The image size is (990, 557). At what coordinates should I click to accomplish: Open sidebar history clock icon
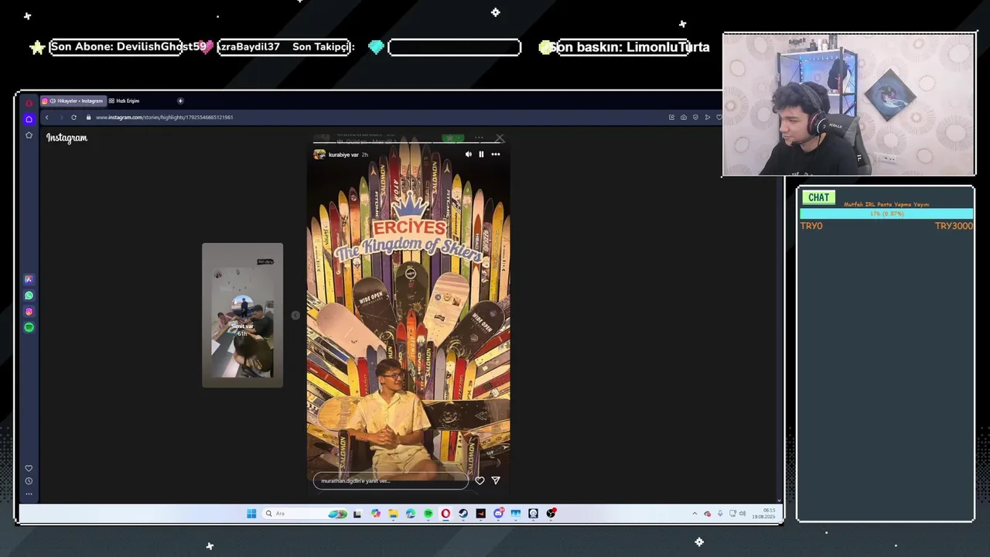click(29, 481)
